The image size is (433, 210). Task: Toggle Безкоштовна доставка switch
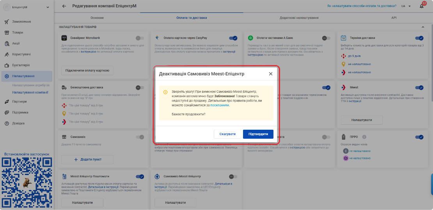tap(140, 88)
